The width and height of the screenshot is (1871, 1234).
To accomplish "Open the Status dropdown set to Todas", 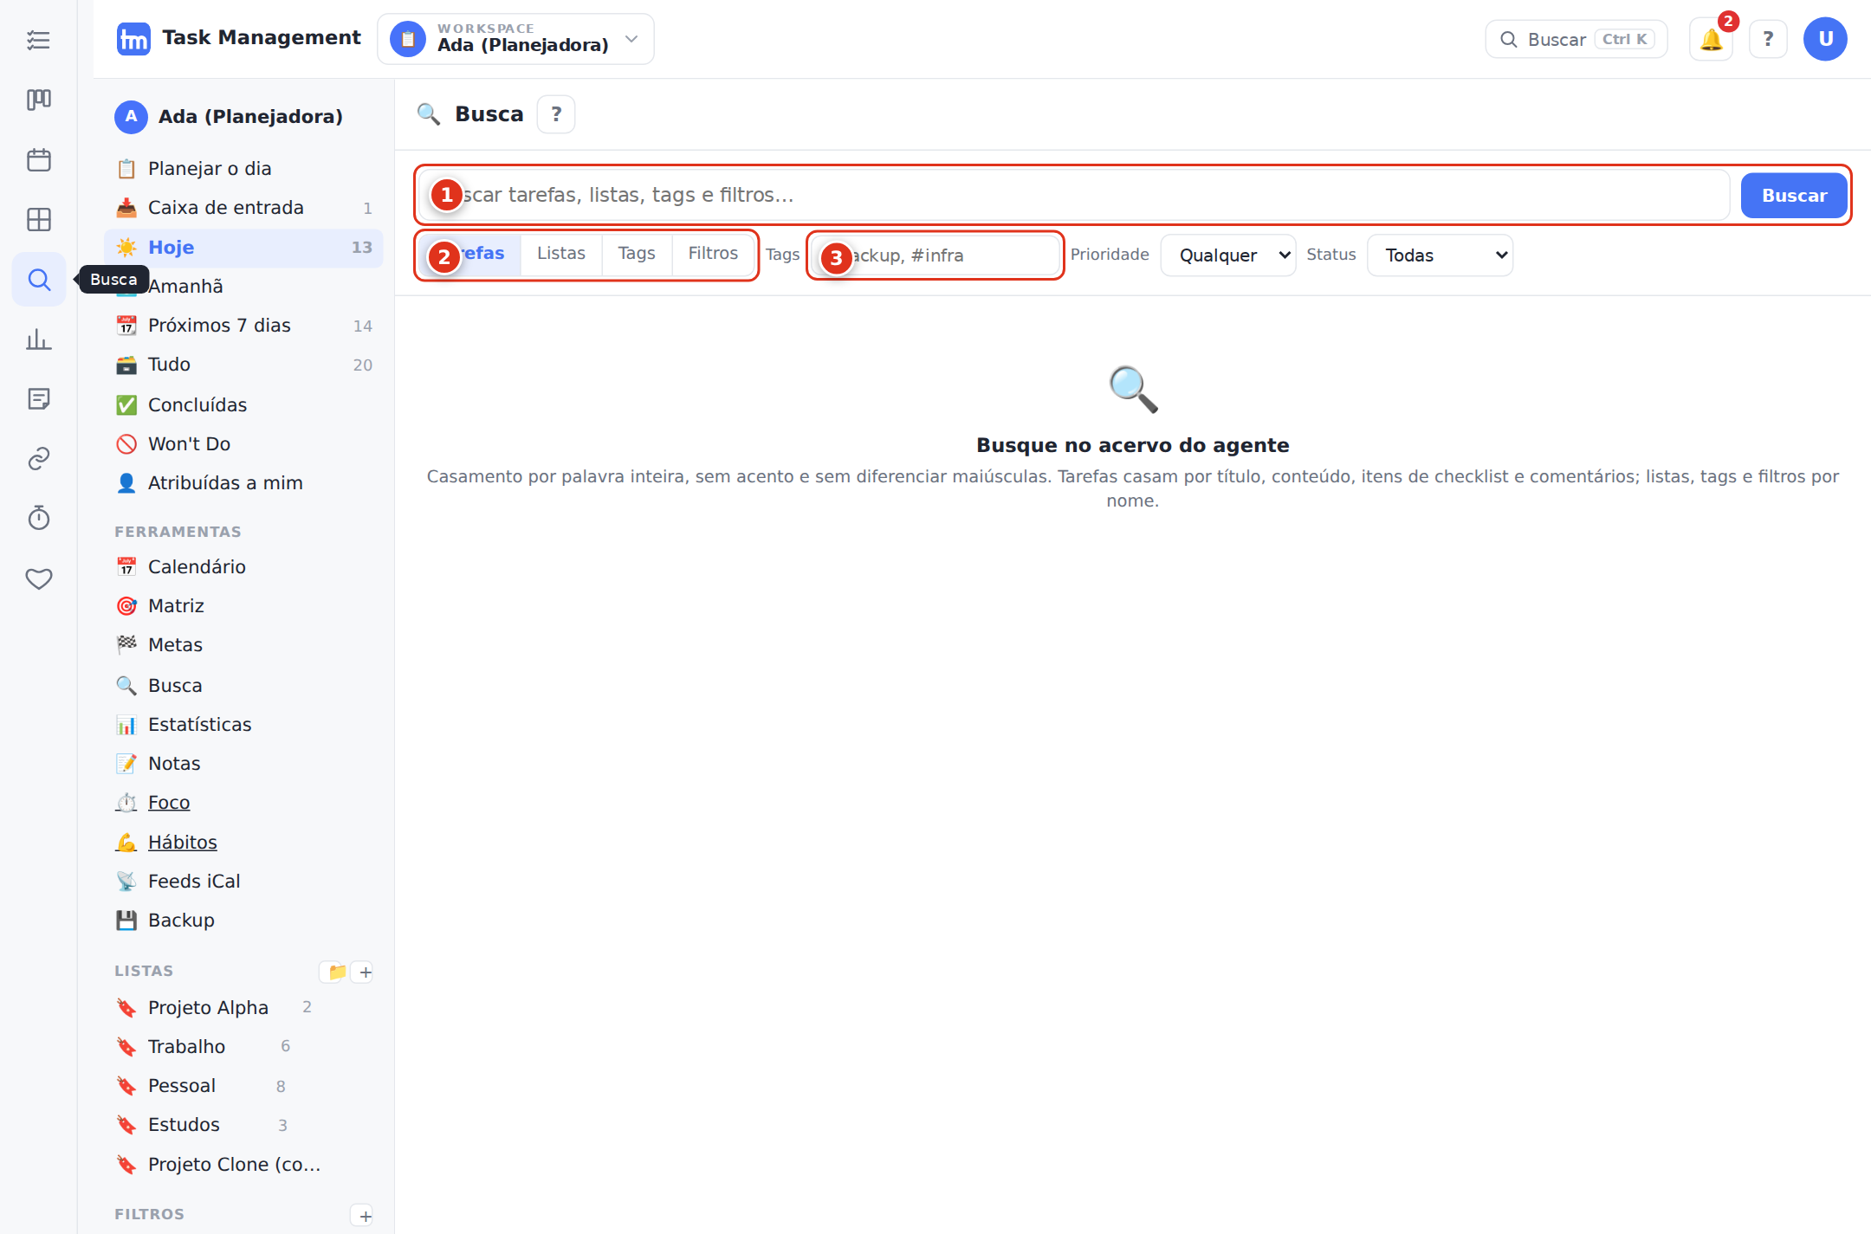I will click(1440, 255).
